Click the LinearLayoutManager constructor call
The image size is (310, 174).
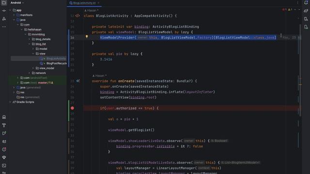pyautogui.click(x=175, y=168)
